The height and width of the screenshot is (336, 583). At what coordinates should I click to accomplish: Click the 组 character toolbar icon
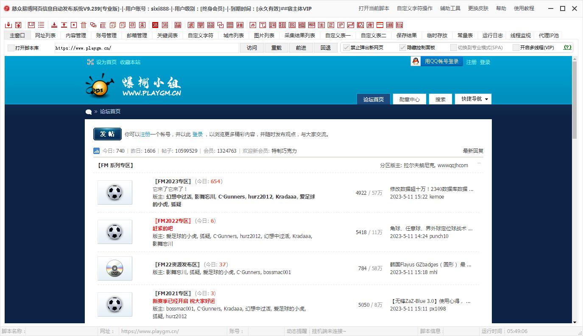(282, 25)
